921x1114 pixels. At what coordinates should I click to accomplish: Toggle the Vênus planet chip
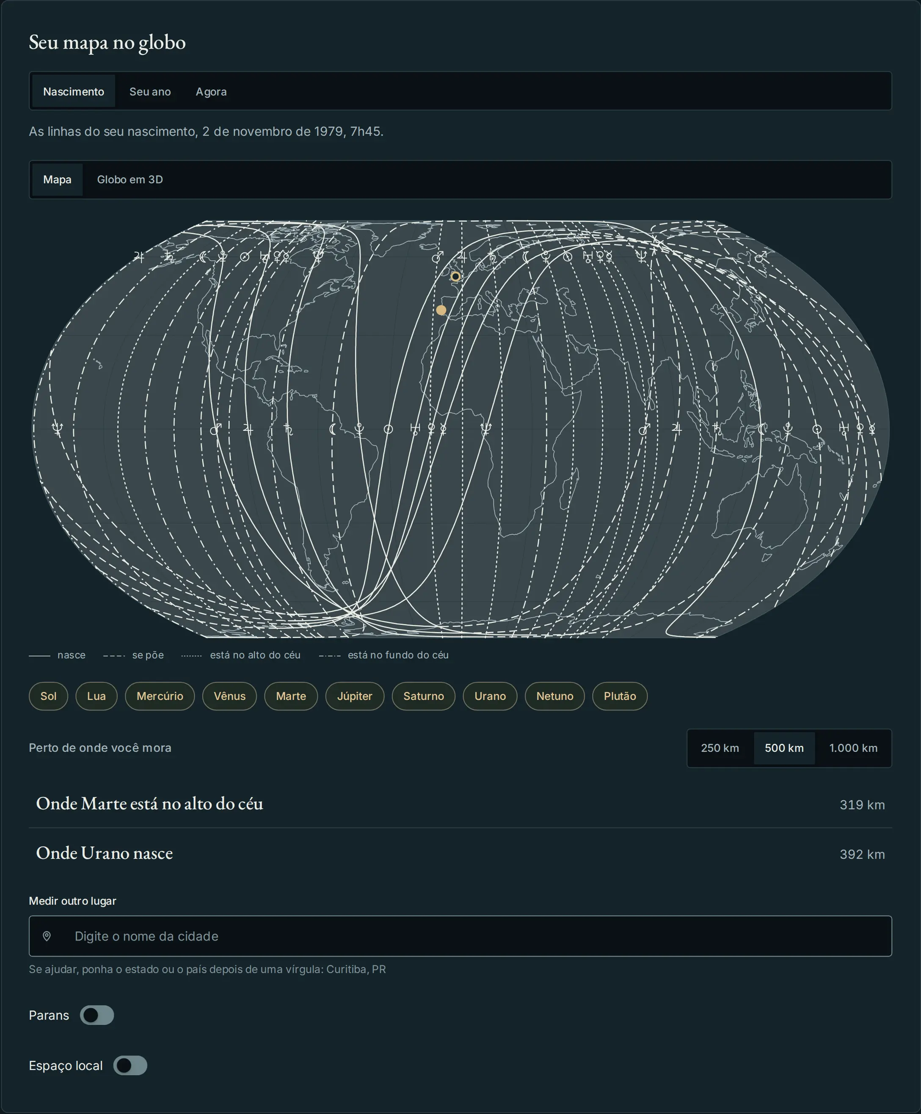[229, 696]
